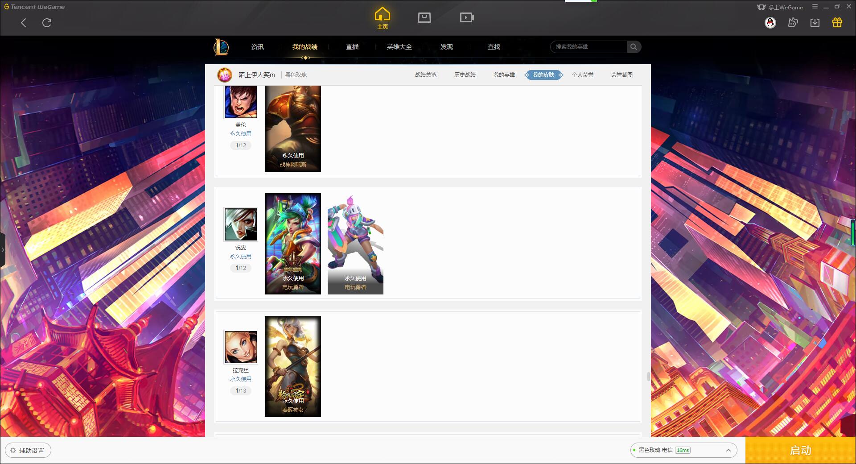Click the 16ms ping indicator

click(x=683, y=450)
